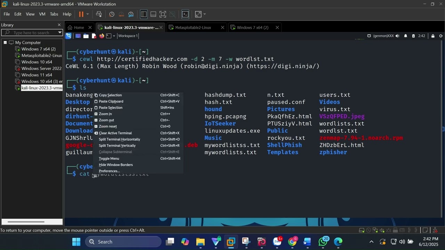
Task: Choose Zoom reset from context menu
Action: point(138,126)
